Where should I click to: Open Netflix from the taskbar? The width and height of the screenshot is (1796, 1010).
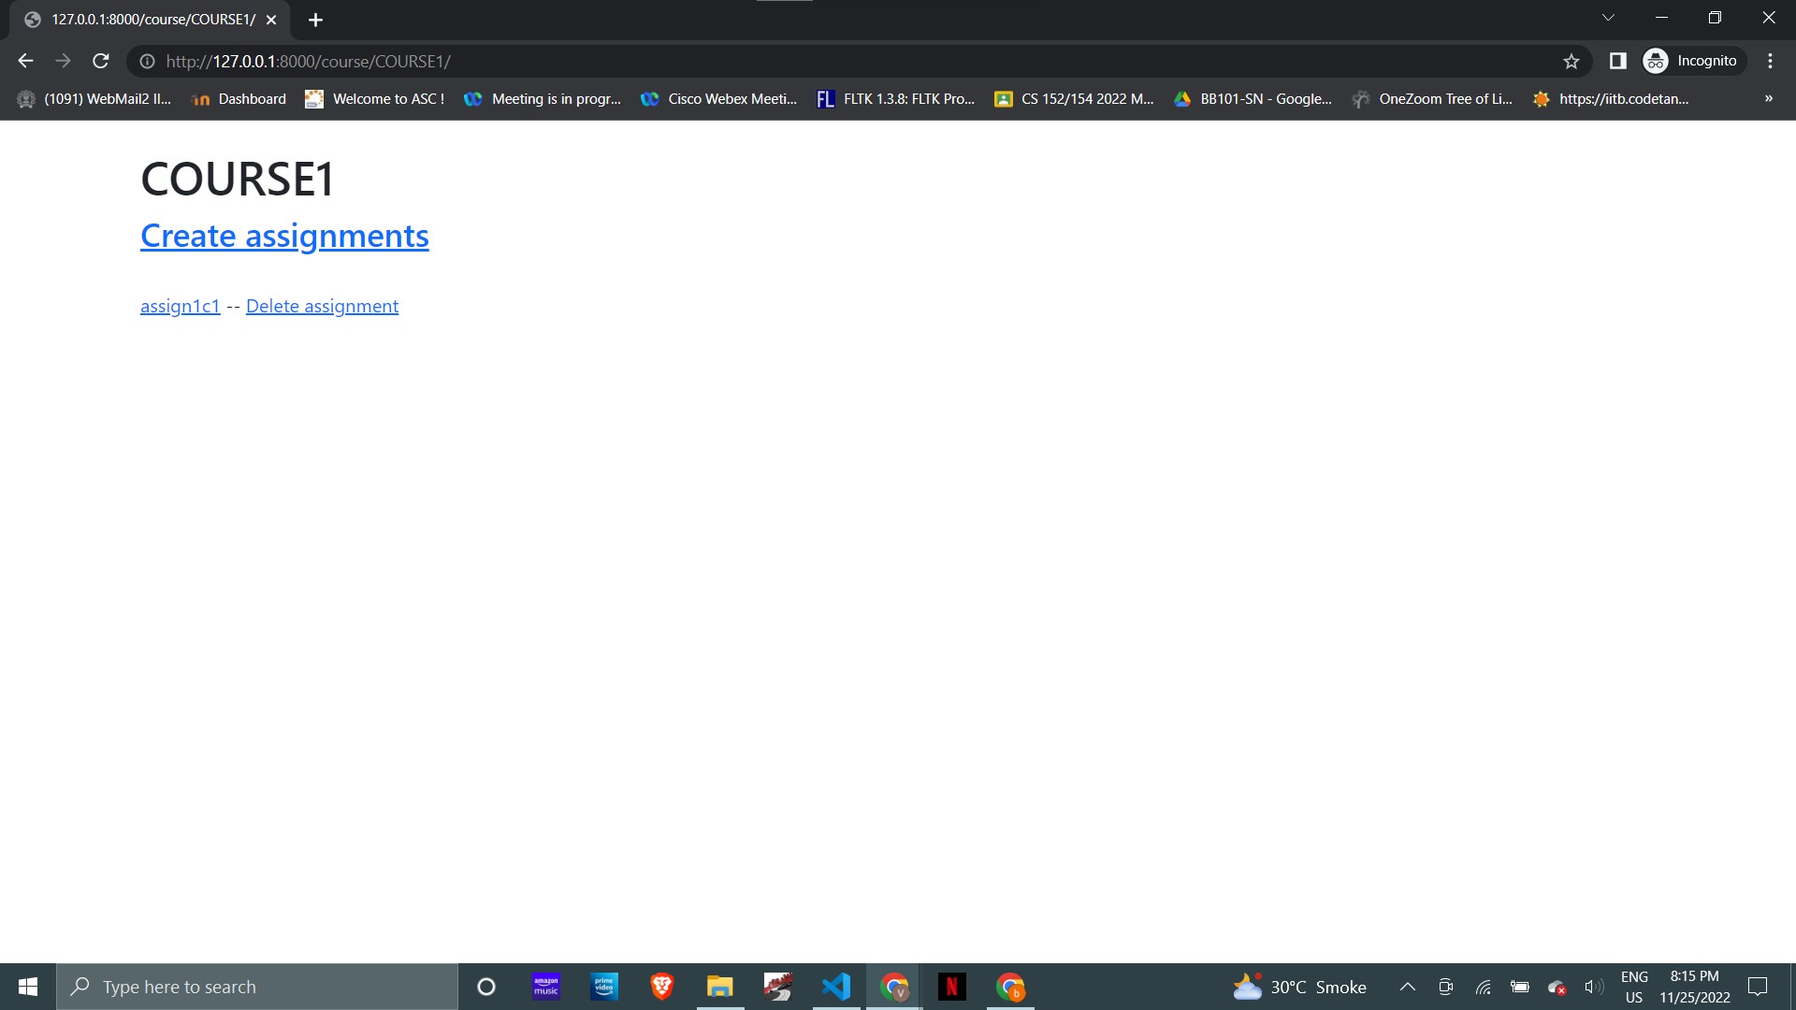click(952, 986)
